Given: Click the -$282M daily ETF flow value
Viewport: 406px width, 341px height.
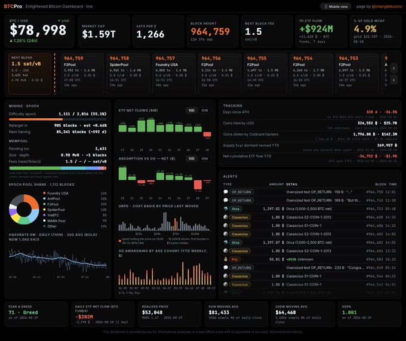Looking at the screenshot, I should click(x=84, y=317).
